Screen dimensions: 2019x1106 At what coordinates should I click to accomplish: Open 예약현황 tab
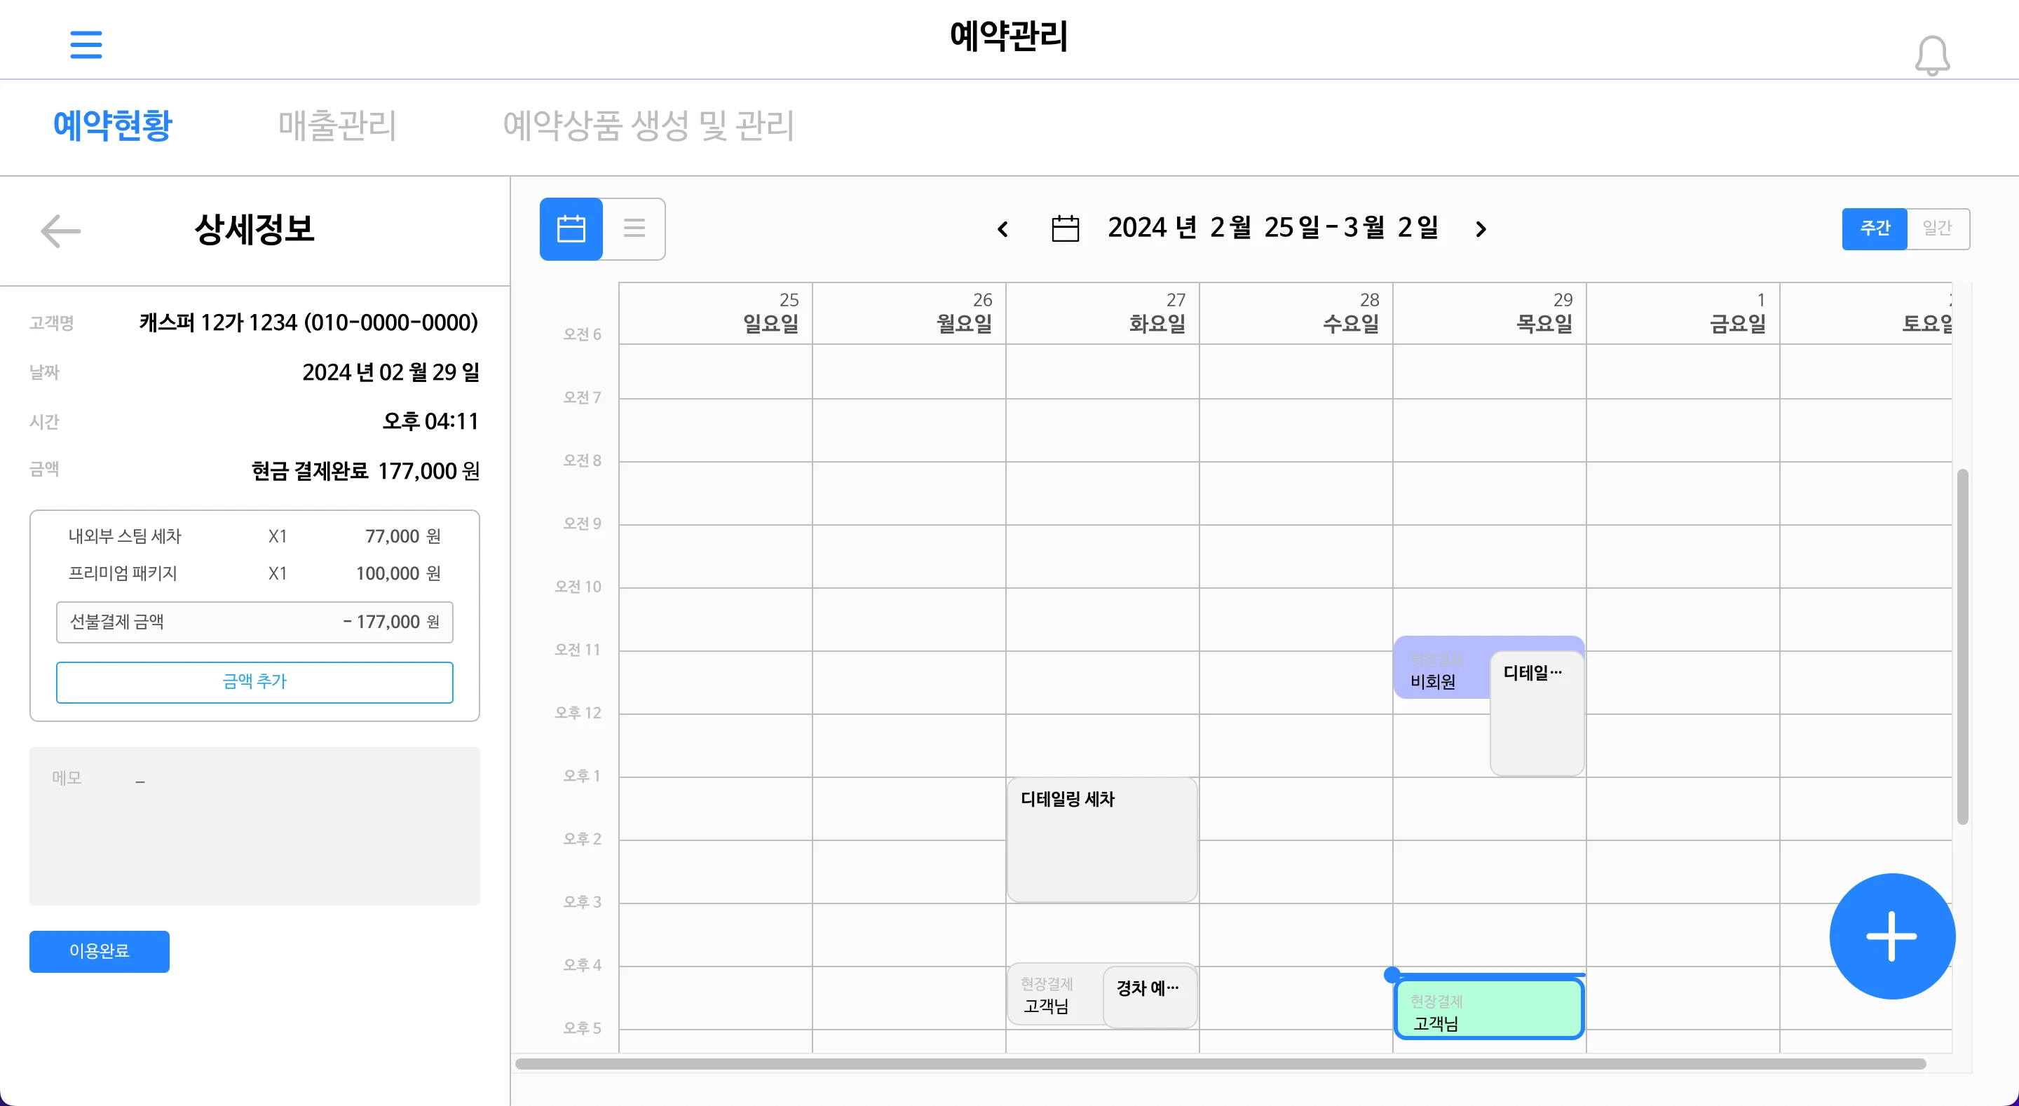click(112, 125)
